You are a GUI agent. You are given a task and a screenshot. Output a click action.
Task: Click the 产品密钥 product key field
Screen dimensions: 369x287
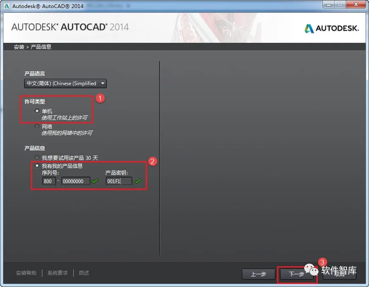tap(119, 181)
